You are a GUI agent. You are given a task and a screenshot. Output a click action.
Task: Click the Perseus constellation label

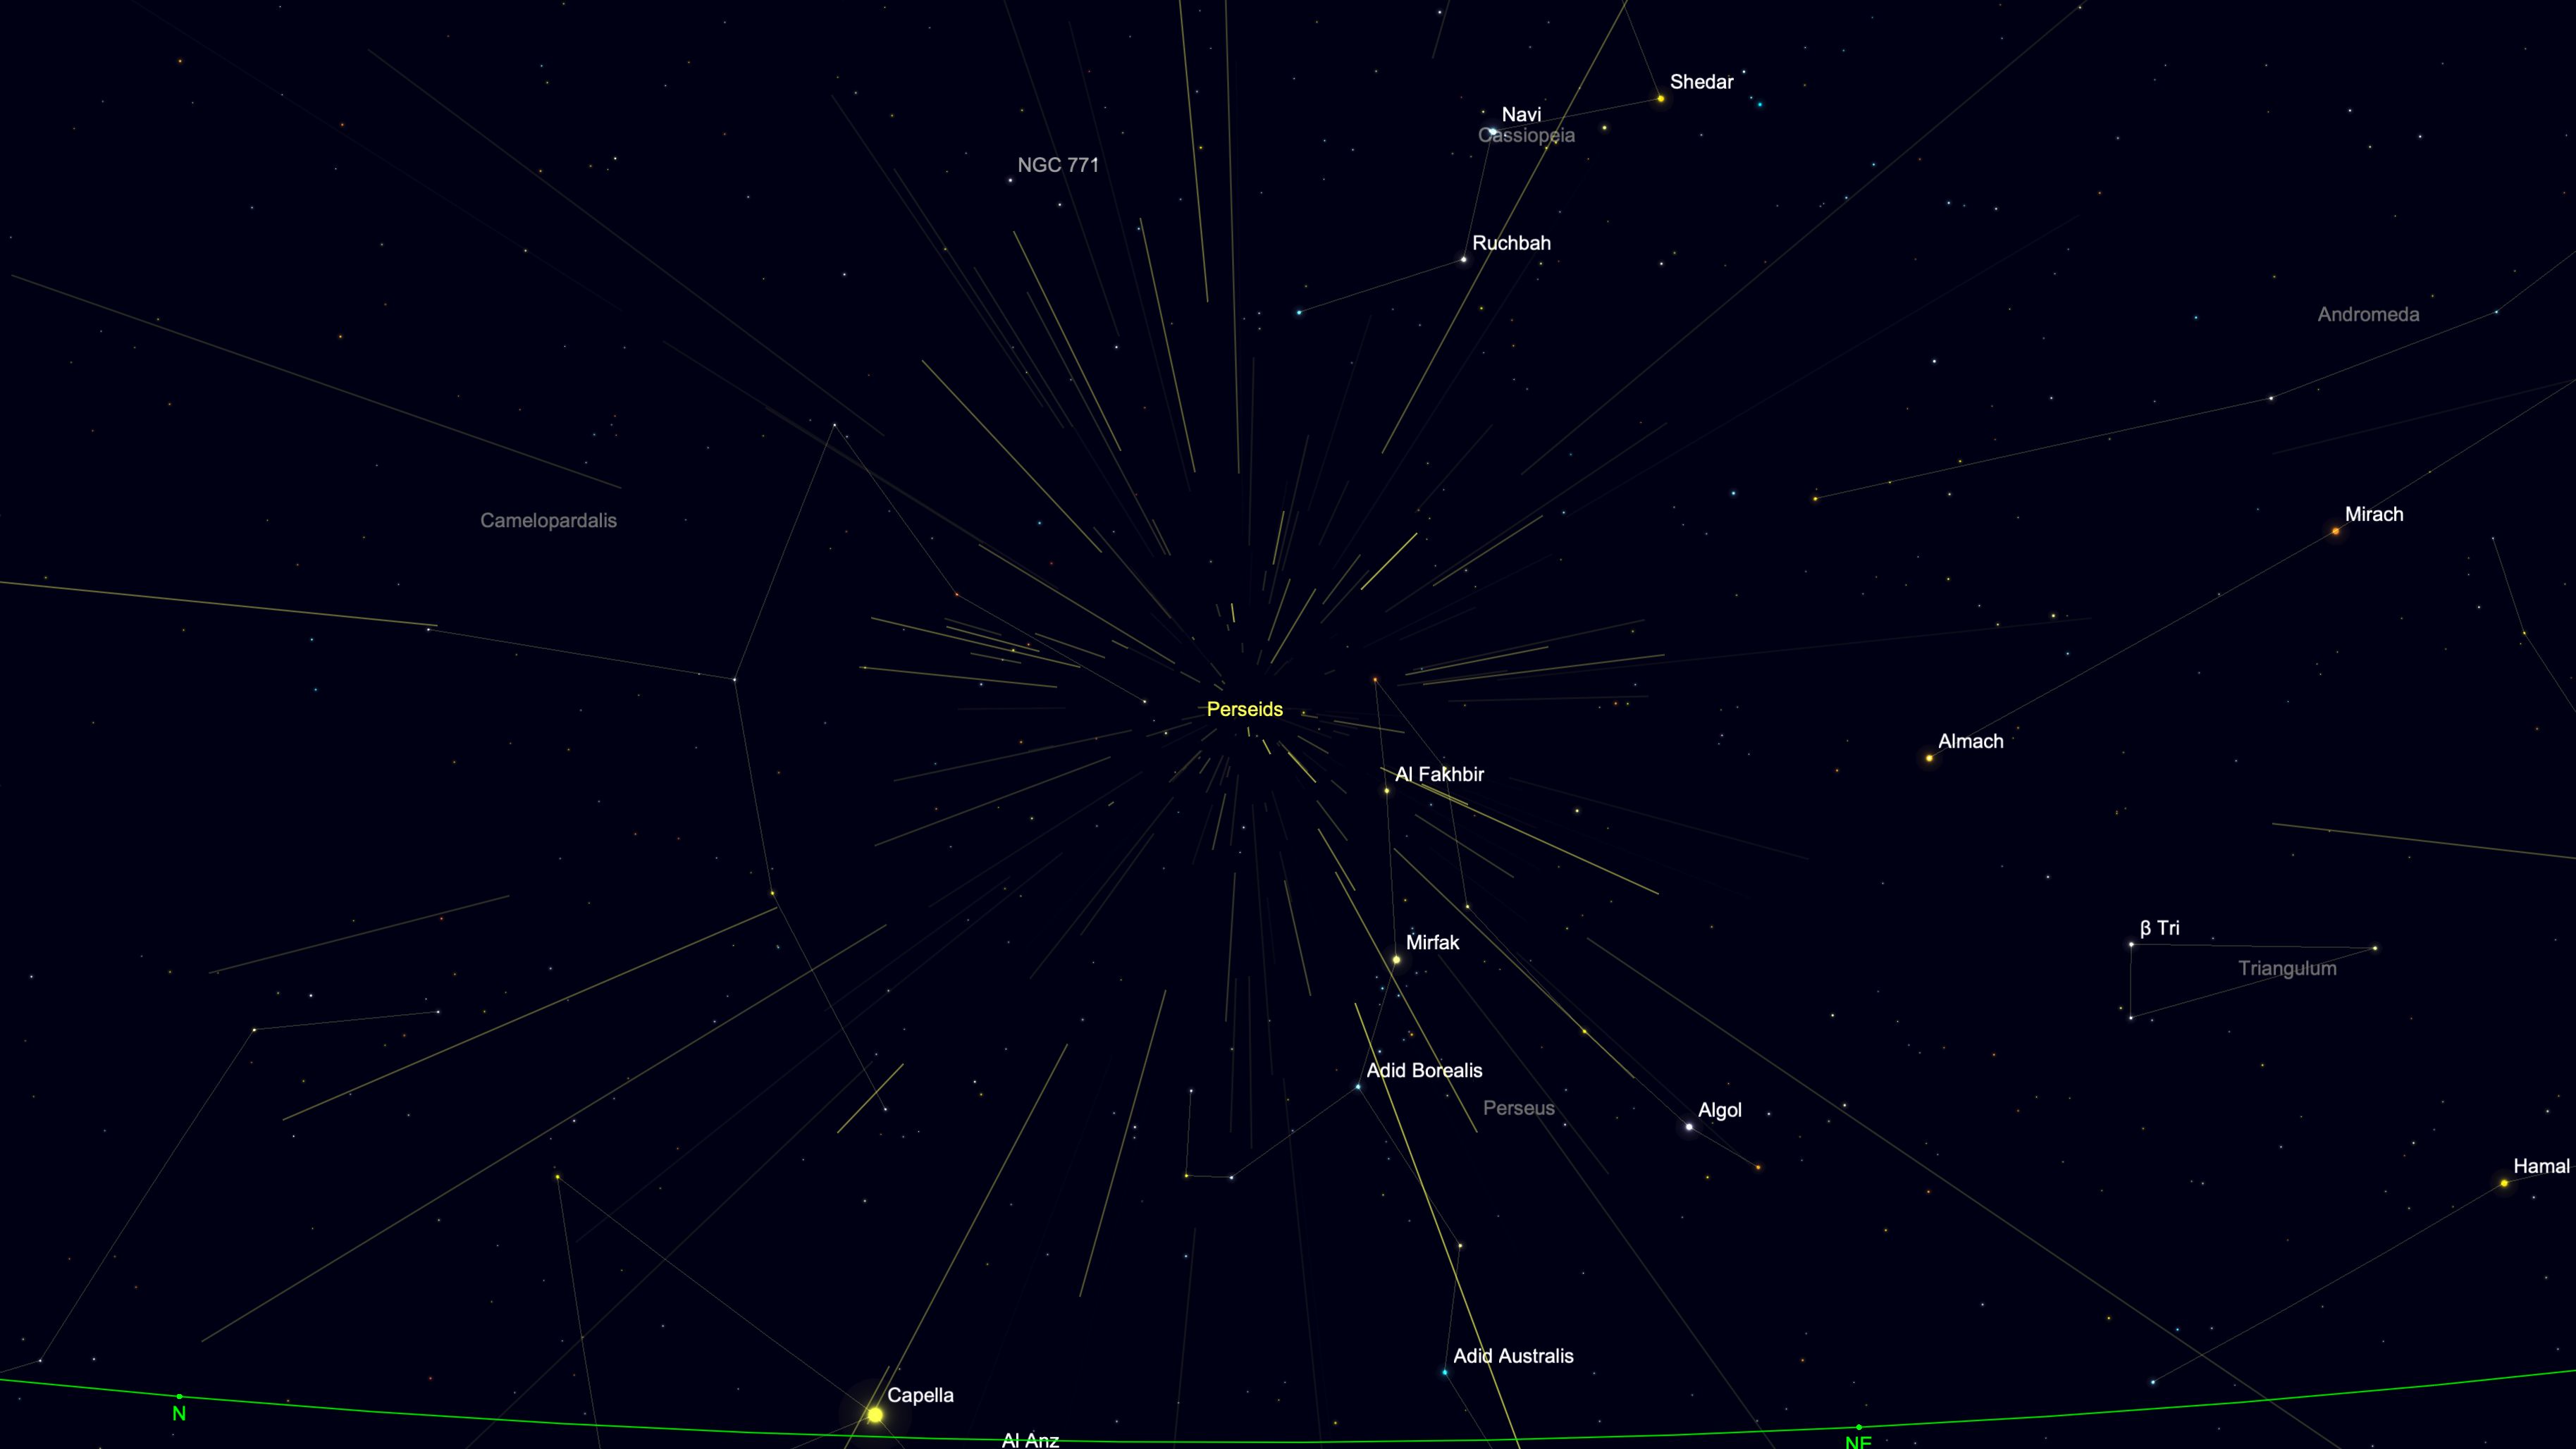[1518, 1108]
